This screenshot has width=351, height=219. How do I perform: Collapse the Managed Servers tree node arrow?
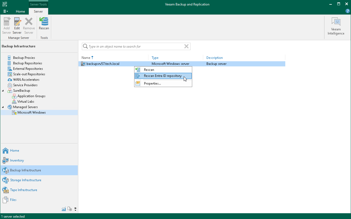coord(3,107)
